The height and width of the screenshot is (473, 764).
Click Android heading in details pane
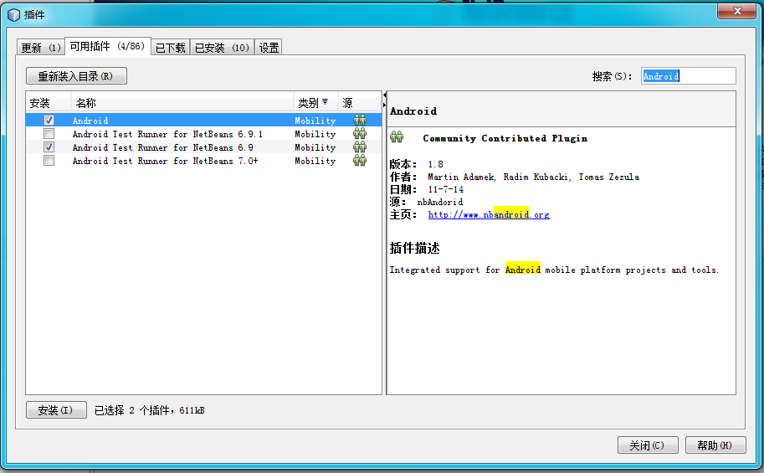click(x=413, y=111)
